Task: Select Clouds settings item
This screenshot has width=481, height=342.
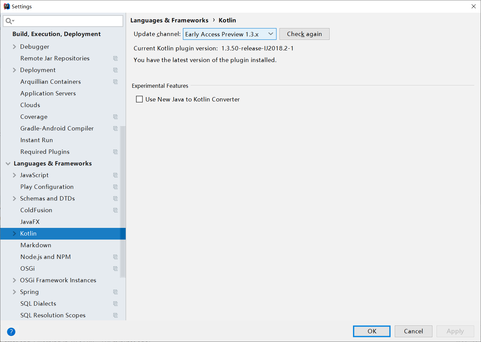Action: click(30, 105)
